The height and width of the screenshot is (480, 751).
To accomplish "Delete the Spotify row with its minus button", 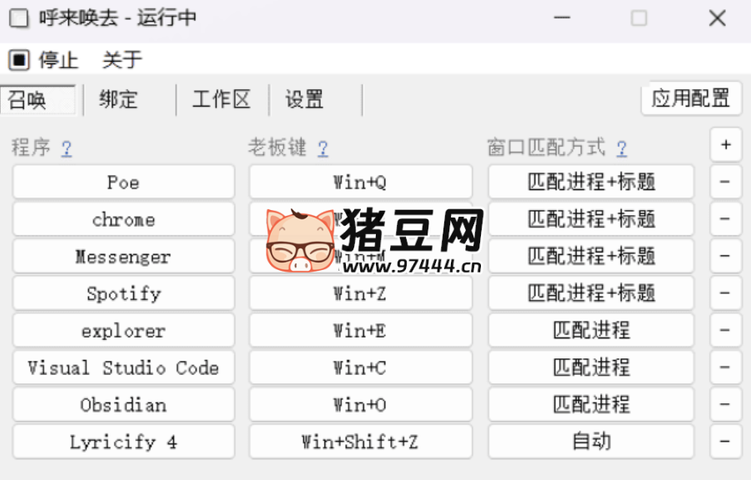I will (726, 292).
